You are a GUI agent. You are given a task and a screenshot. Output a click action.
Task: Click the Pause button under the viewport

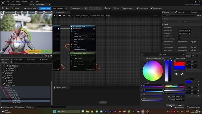pyautogui.click(x=49, y=56)
